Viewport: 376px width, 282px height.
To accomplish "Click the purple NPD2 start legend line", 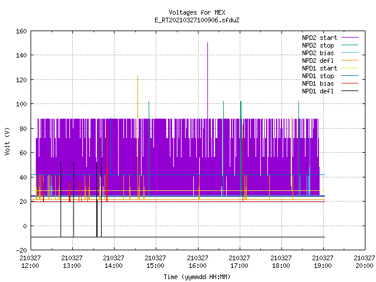I will (350, 38).
